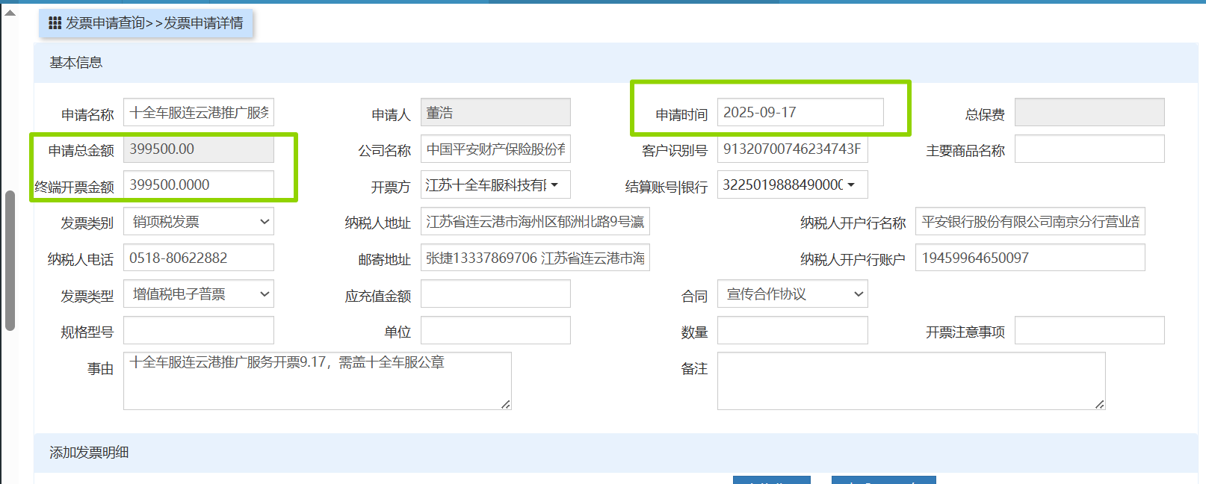Click the 申请人 field showing 董浩
Screen dimensions: 1206x484
point(495,112)
